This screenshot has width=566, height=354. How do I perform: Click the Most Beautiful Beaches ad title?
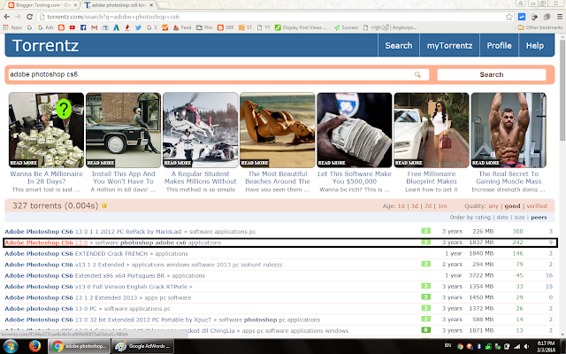[278, 178]
